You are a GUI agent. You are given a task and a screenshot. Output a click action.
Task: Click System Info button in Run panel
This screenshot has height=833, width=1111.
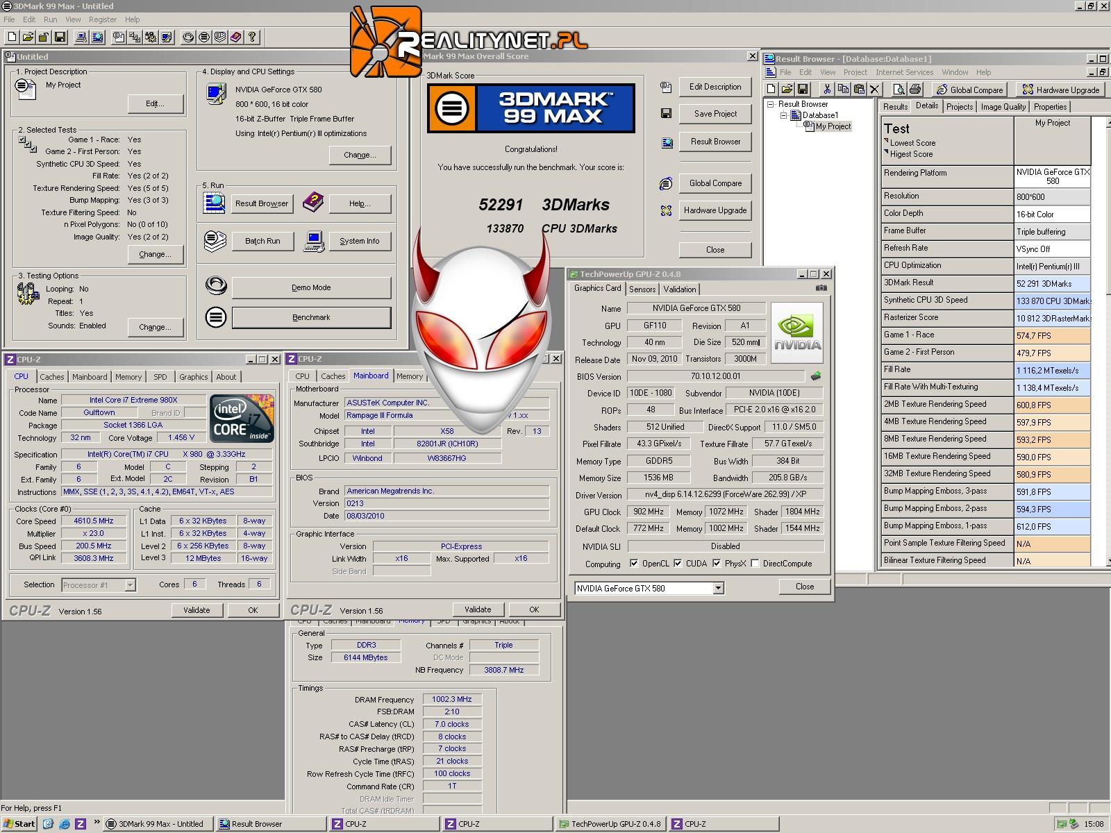(x=360, y=241)
